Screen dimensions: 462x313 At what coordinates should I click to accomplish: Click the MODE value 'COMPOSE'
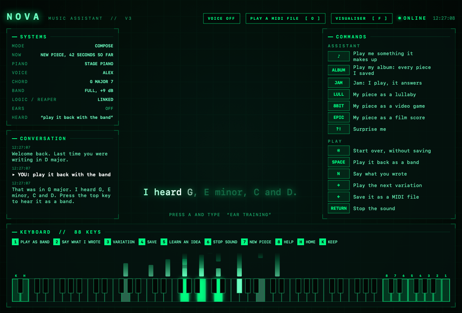pos(104,46)
